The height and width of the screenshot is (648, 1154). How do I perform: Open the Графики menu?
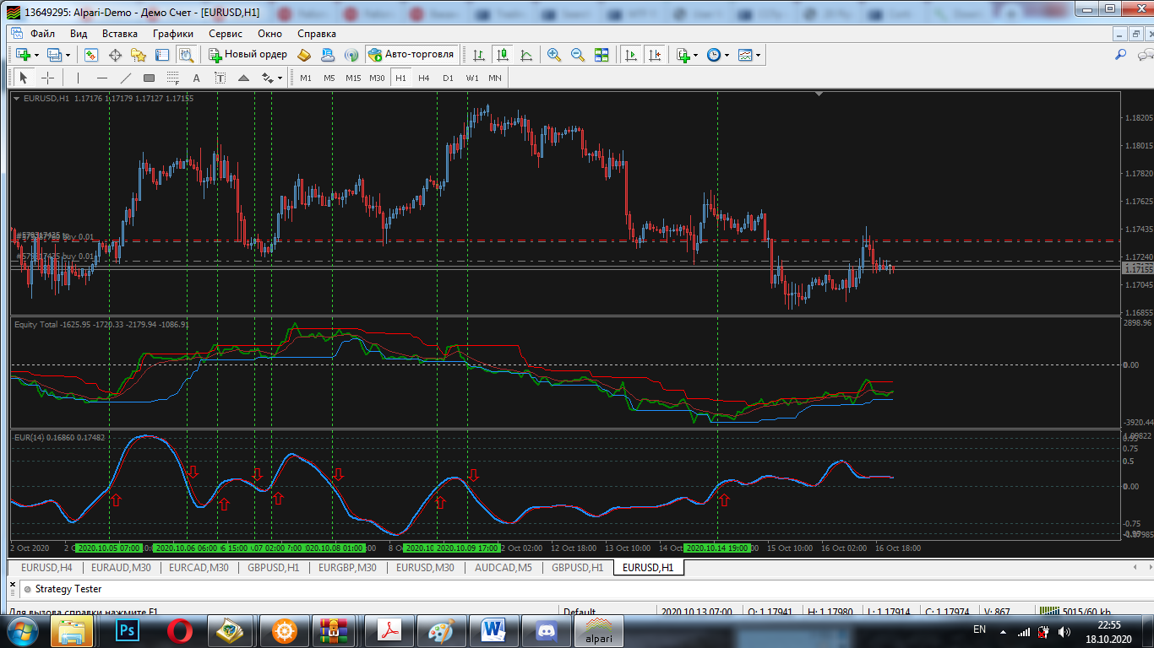pyautogui.click(x=173, y=34)
